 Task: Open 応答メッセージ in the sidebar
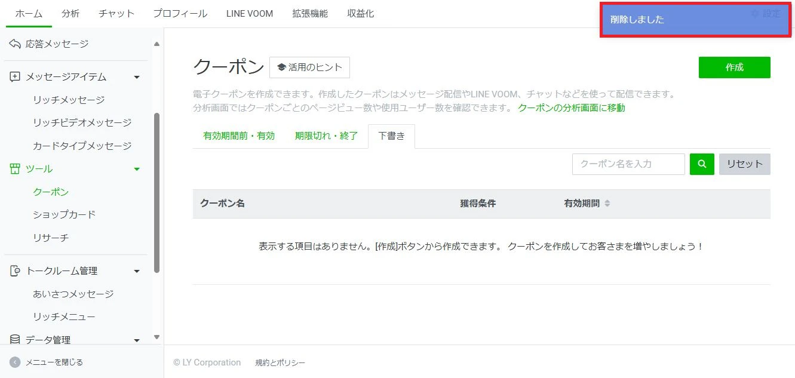pos(57,44)
